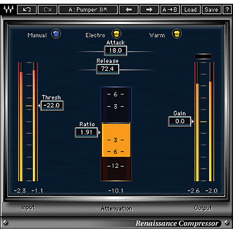The image size is (233, 233).
Task: Click the -2.0 output peak readout
Action: tap(211, 191)
